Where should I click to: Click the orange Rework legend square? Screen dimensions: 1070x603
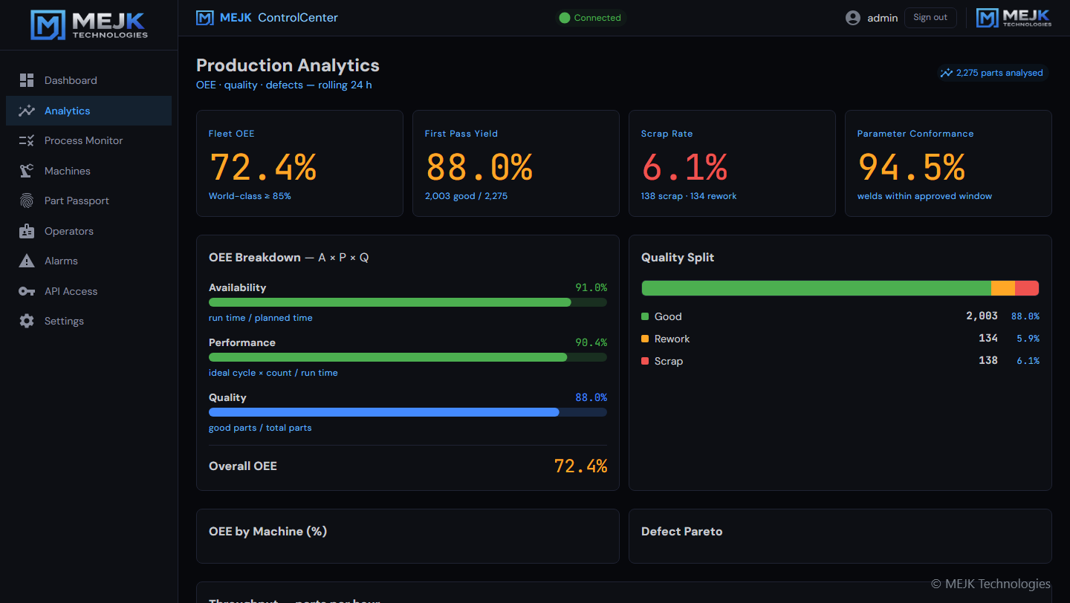click(x=645, y=339)
